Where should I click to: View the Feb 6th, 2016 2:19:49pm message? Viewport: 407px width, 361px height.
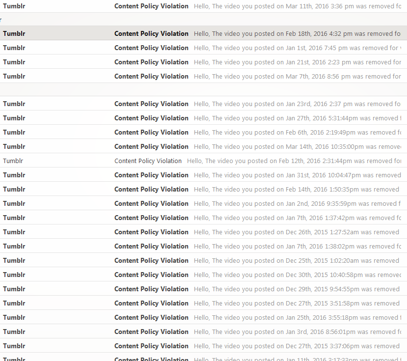pos(203,132)
